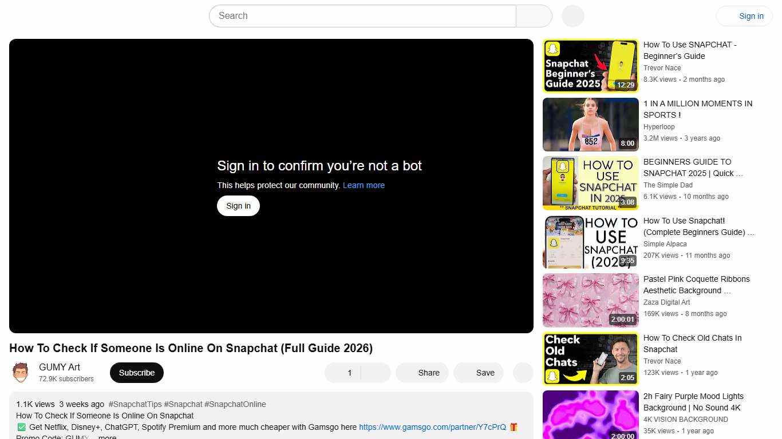The width and height of the screenshot is (782, 439).
Task: Open voice search with the microphone icon
Action: [x=572, y=16]
